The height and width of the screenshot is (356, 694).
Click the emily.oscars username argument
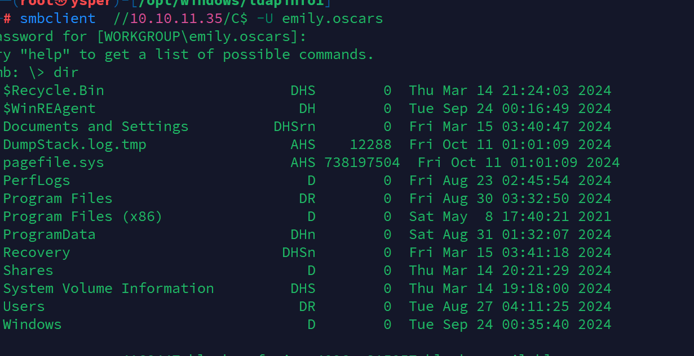click(333, 19)
